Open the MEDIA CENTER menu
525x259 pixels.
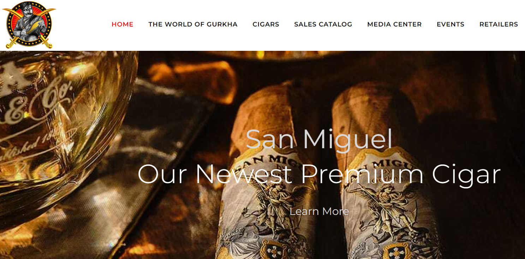tap(394, 24)
